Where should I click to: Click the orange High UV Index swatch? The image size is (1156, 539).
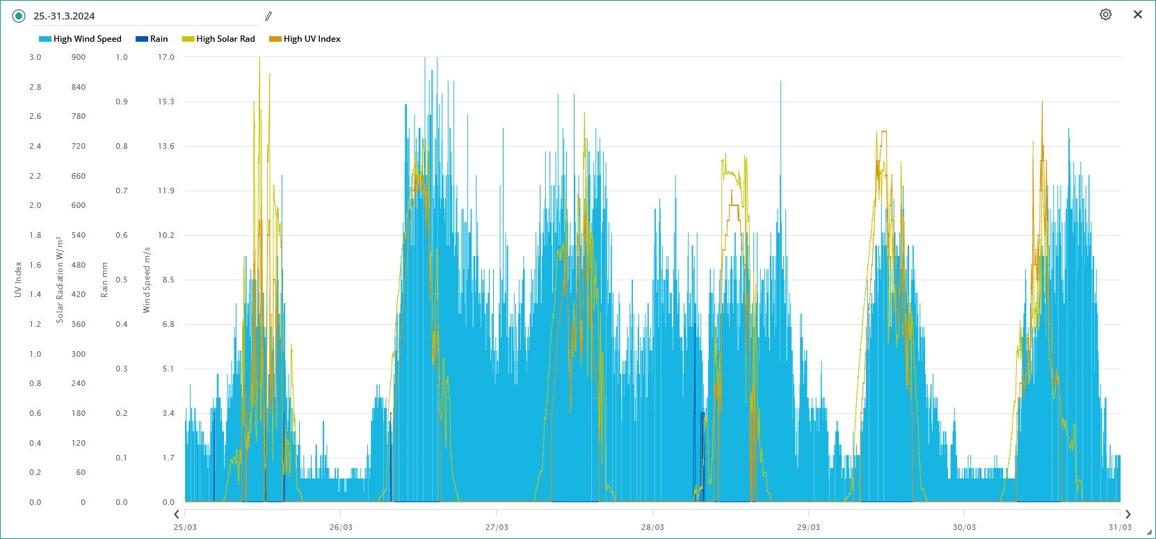point(275,39)
